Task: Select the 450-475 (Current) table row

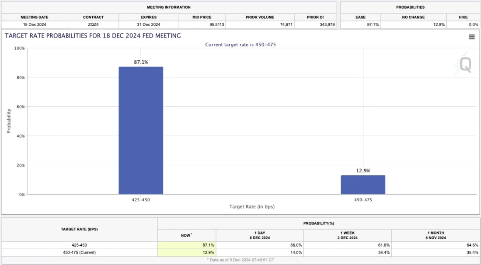Action: click(79, 252)
